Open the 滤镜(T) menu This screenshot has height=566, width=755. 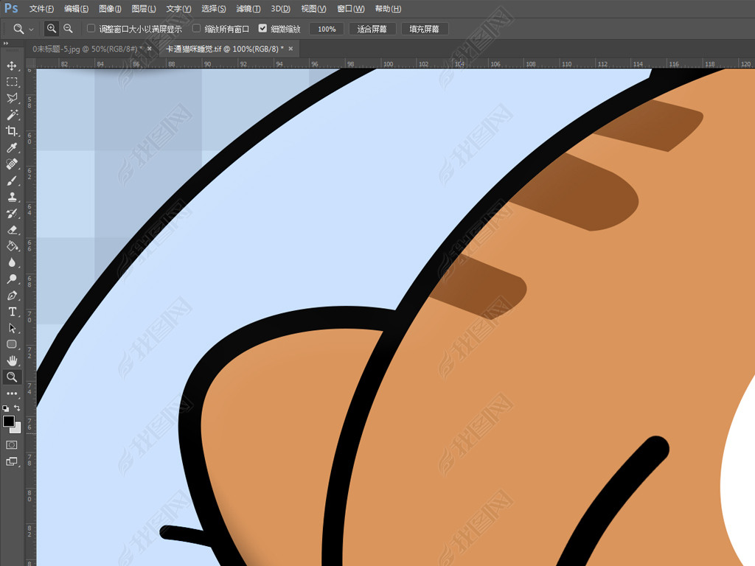[x=248, y=9]
